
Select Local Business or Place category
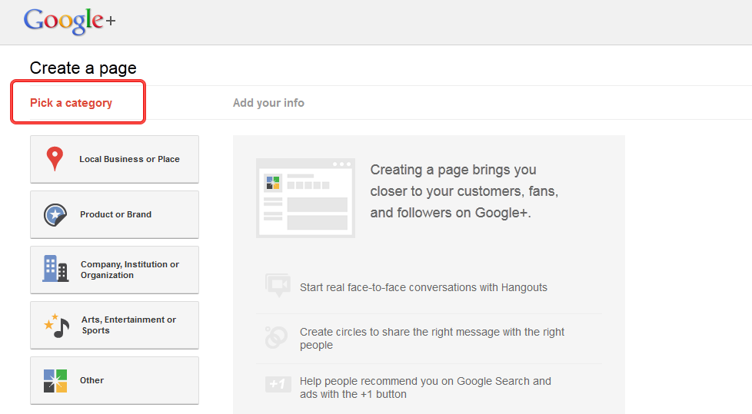coord(115,159)
